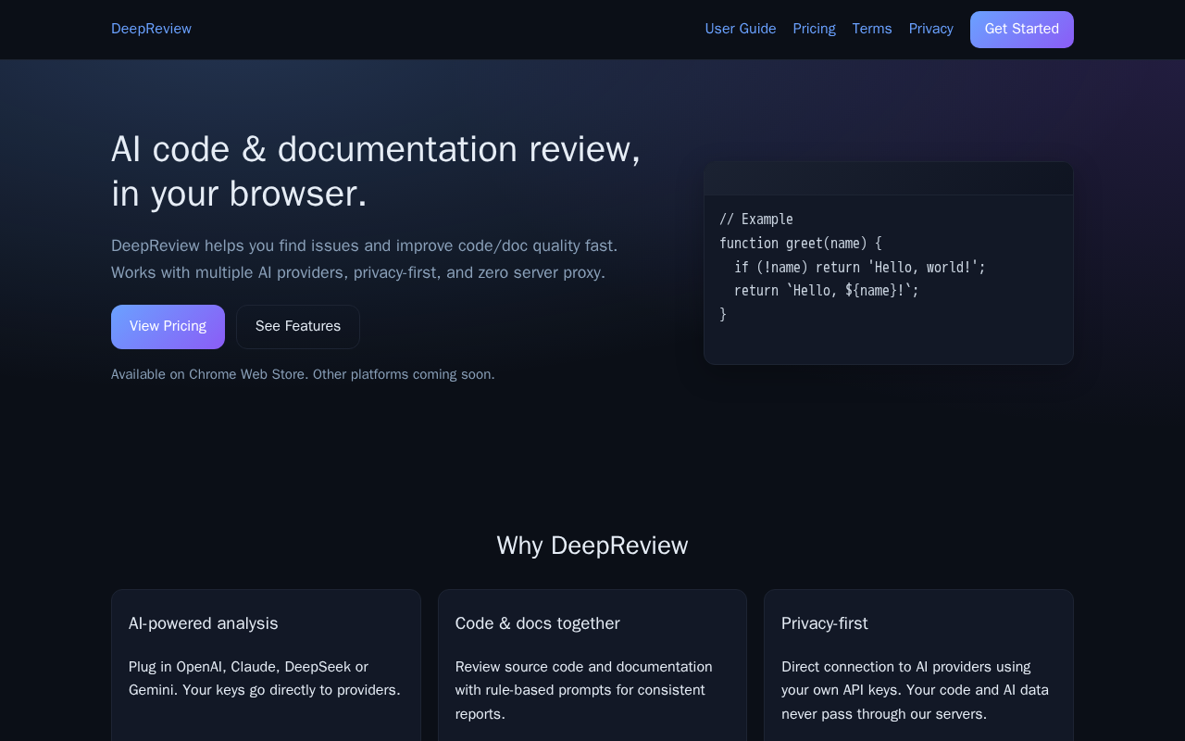Open the User Guide nav link

coord(741,29)
